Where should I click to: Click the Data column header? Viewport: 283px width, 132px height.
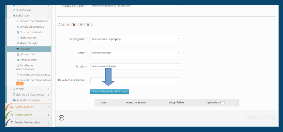[104, 103]
